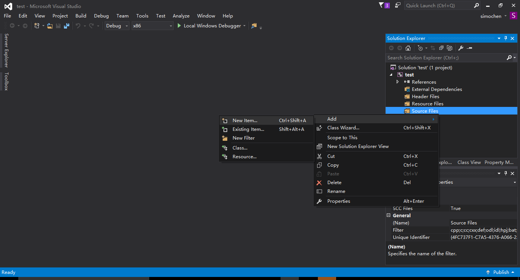This screenshot has width=520, height=280.
Task: Choose Resource... from the Add submenu
Action: point(266,157)
